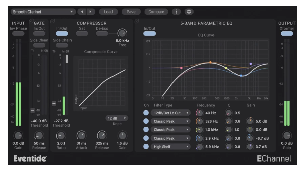This screenshot has width=305, height=171.
Task: Click the 40 Hz frequency knob
Action: [x=199, y=113]
